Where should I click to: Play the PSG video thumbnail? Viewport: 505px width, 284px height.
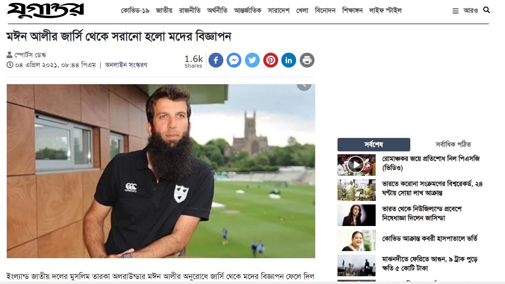tap(356, 165)
